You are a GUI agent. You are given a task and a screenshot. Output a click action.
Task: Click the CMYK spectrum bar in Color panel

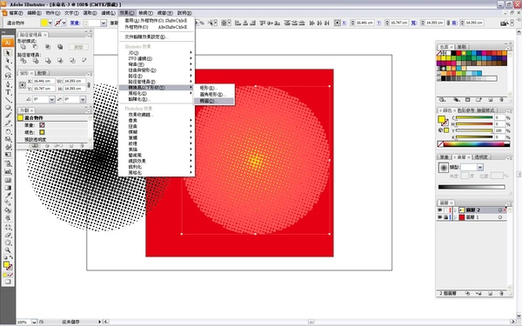pos(474,144)
